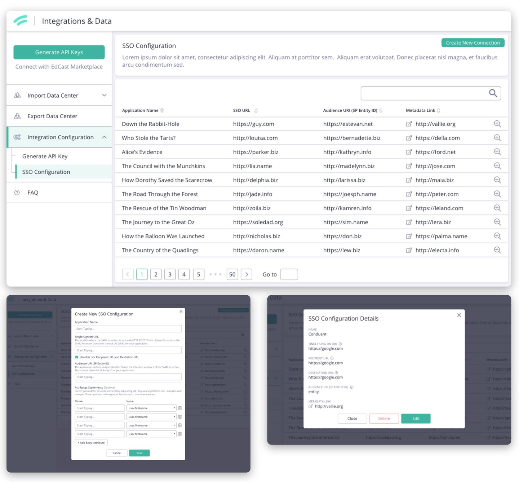This screenshot has height=482, width=519.
Task: Open details magnifier for Down the Rabbit-Hole
Action: point(497,124)
